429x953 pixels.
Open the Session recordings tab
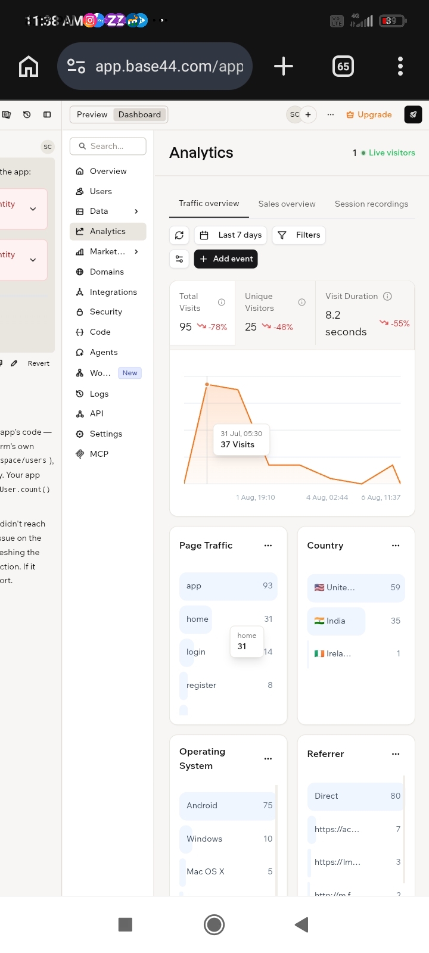click(371, 204)
